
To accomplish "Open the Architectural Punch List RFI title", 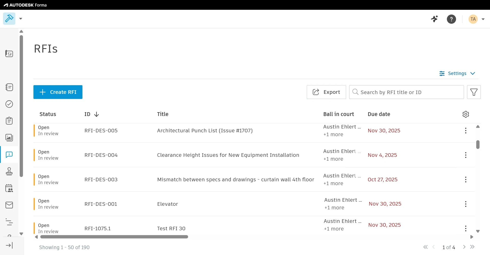I will pyautogui.click(x=205, y=131).
